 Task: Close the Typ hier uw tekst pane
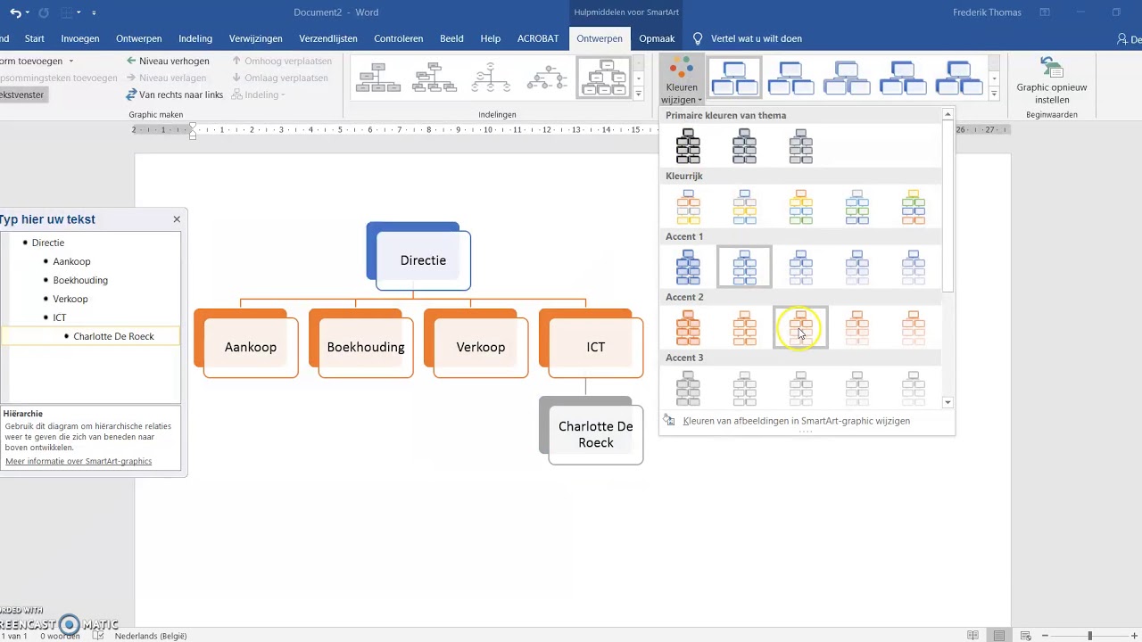coord(177,218)
